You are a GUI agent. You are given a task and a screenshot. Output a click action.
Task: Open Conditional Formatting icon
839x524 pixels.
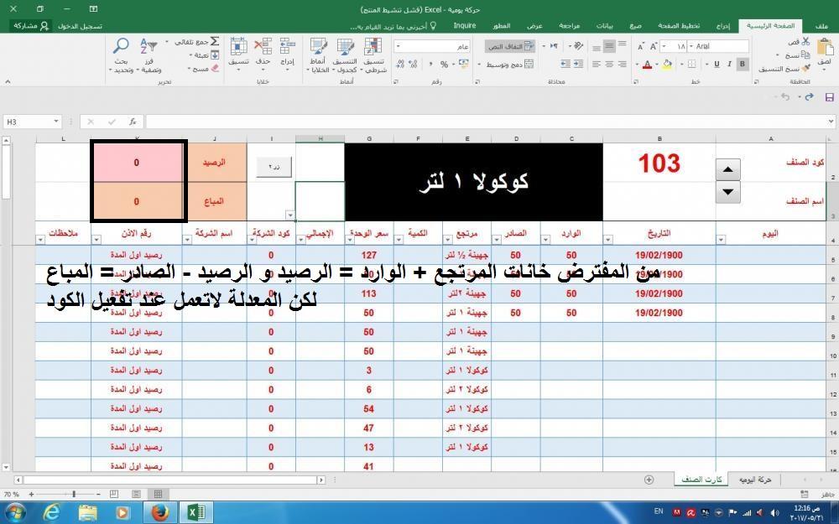(373, 47)
